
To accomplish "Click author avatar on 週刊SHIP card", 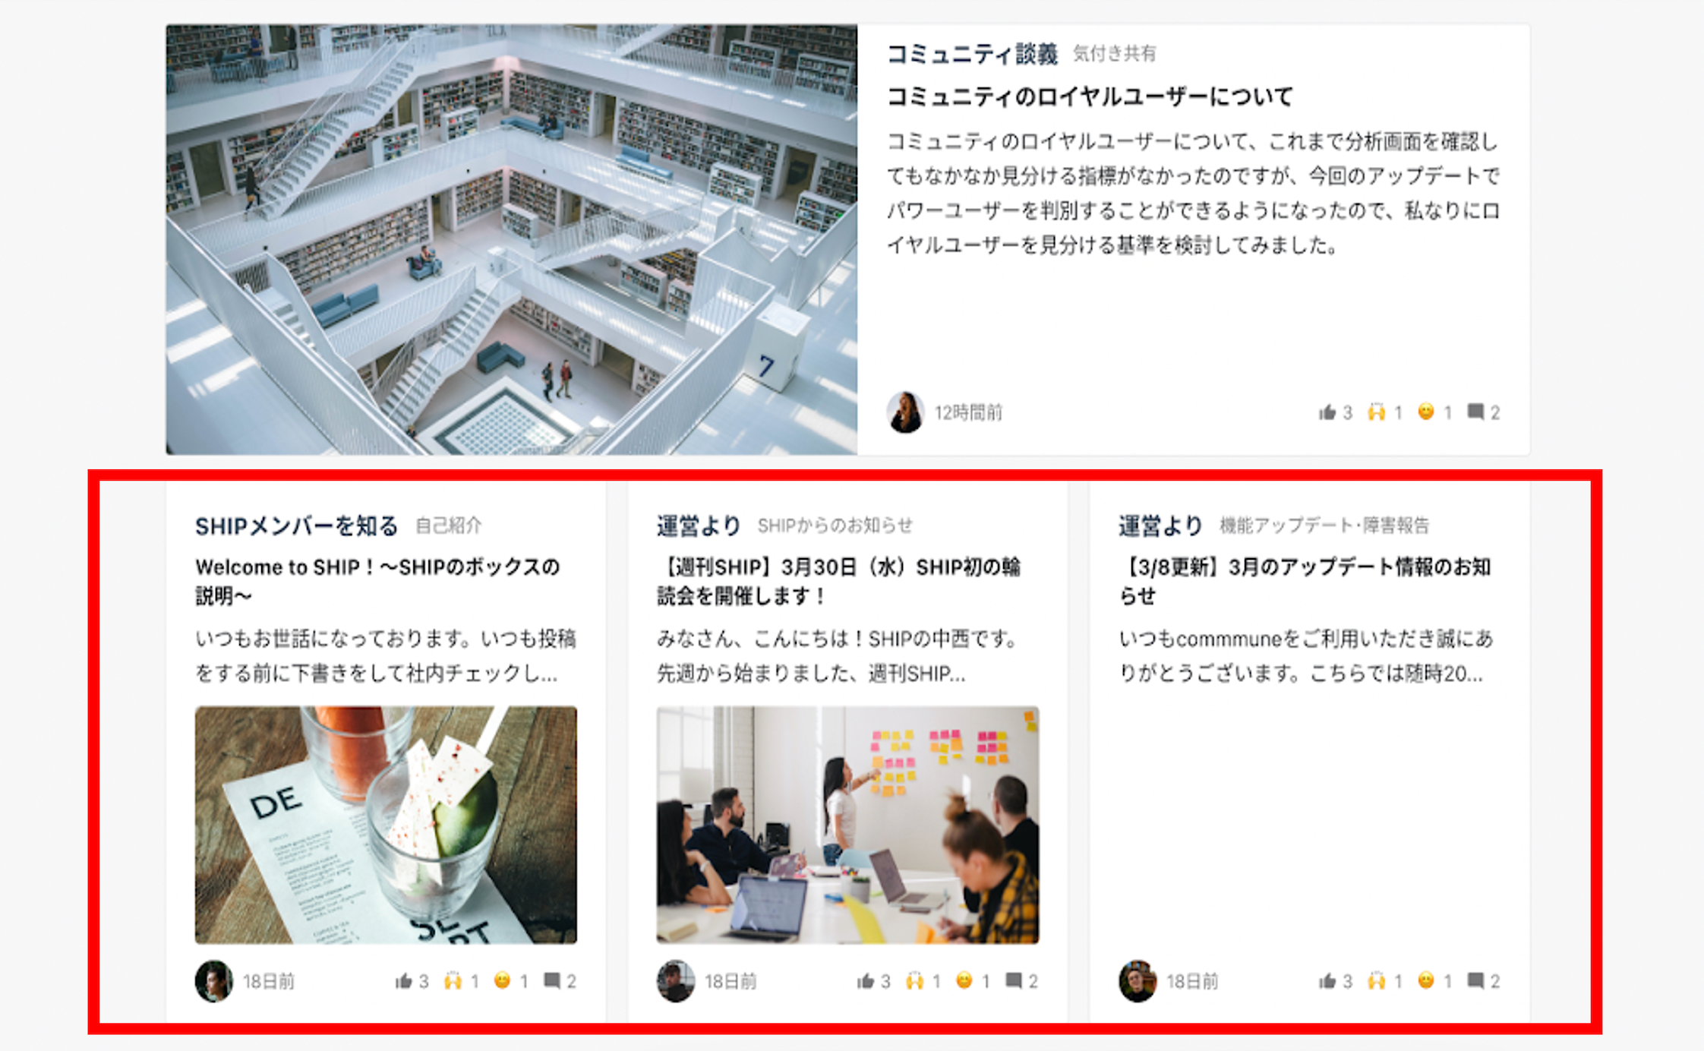I will click(675, 981).
